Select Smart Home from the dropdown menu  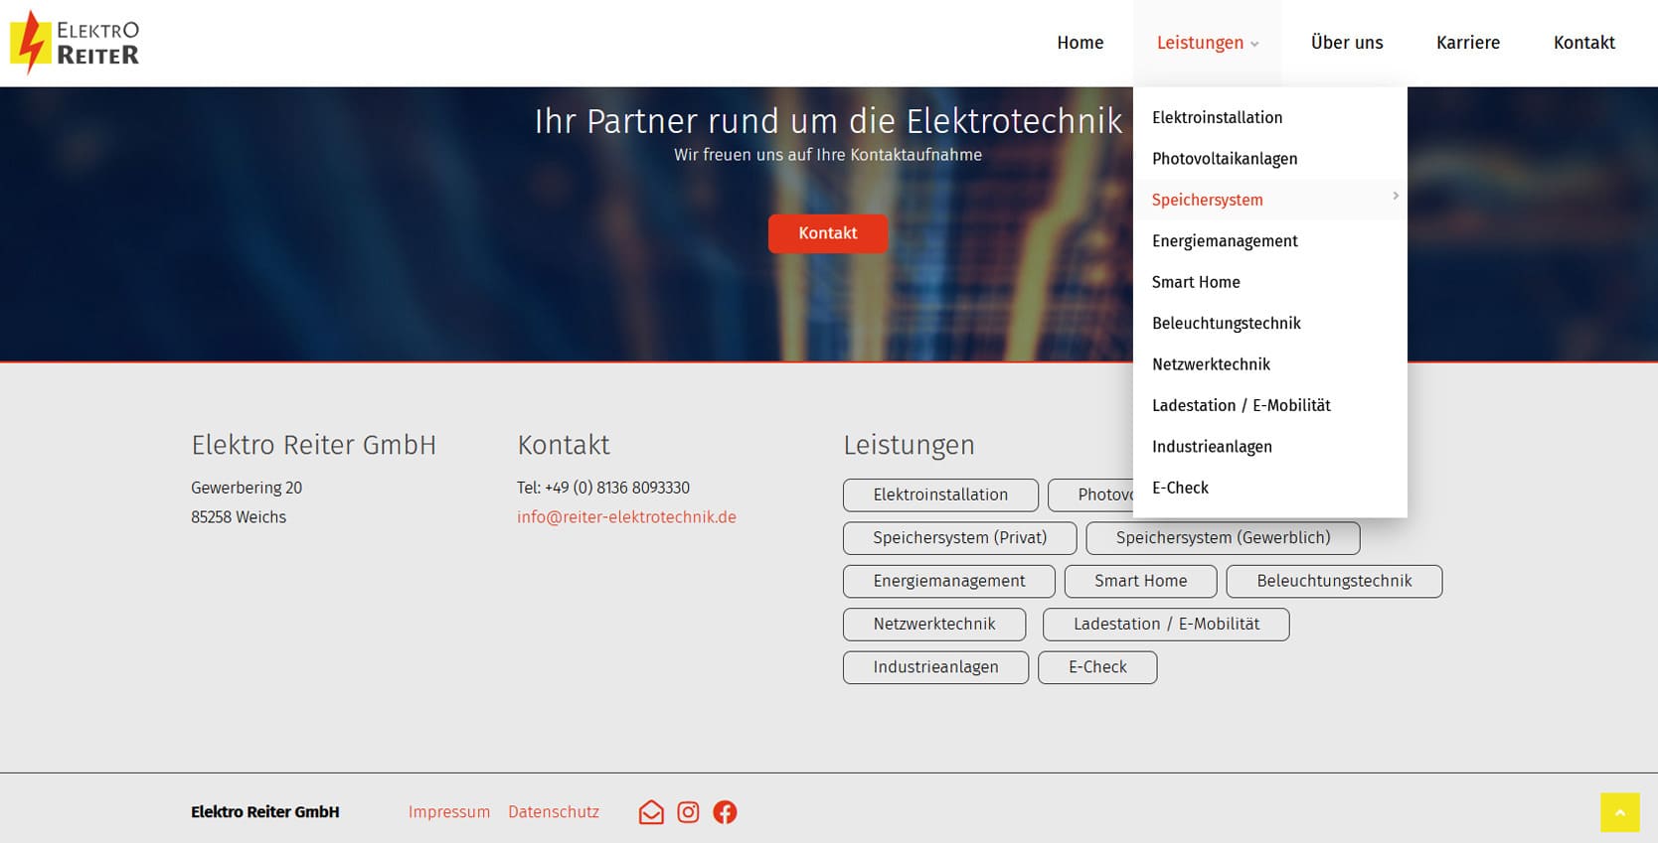click(1195, 282)
